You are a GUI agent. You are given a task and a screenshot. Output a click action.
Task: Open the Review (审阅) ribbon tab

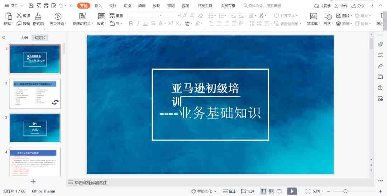click(x=171, y=6)
